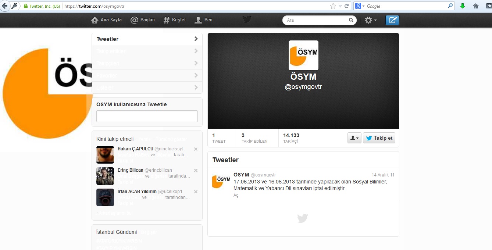Image resolution: width=492 pixels, height=250 pixels.
Task: Open the Favoriler sidebar item
Action: (x=147, y=75)
